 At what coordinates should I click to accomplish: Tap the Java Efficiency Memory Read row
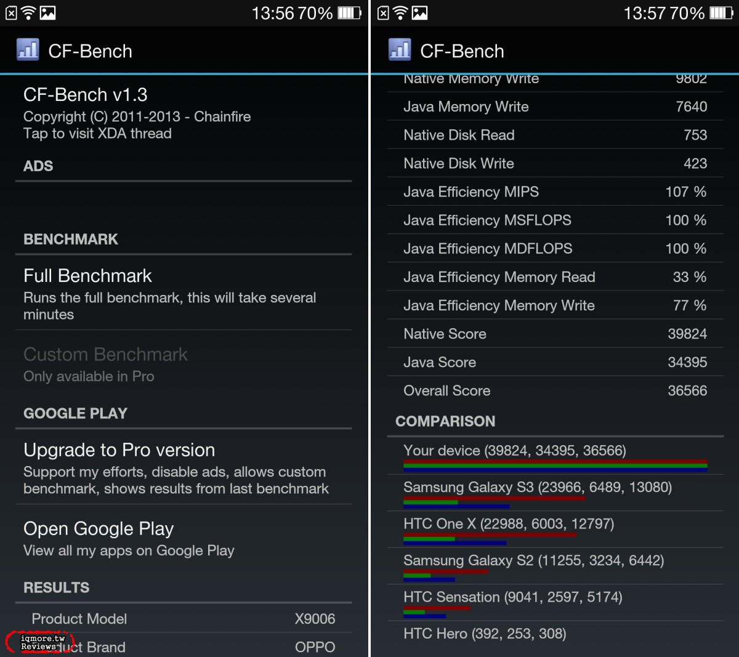[x=555, y=277]
